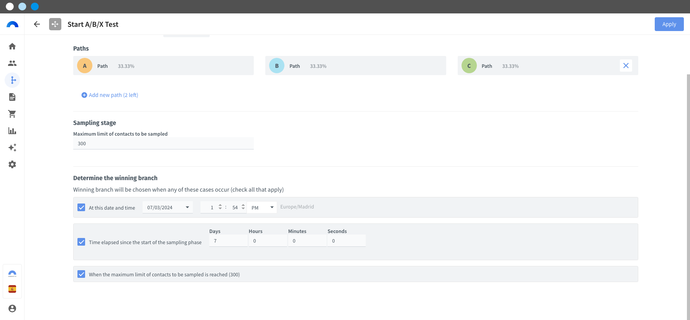
Task: Open the Home icon in sidebar
Action: (12, 46)
